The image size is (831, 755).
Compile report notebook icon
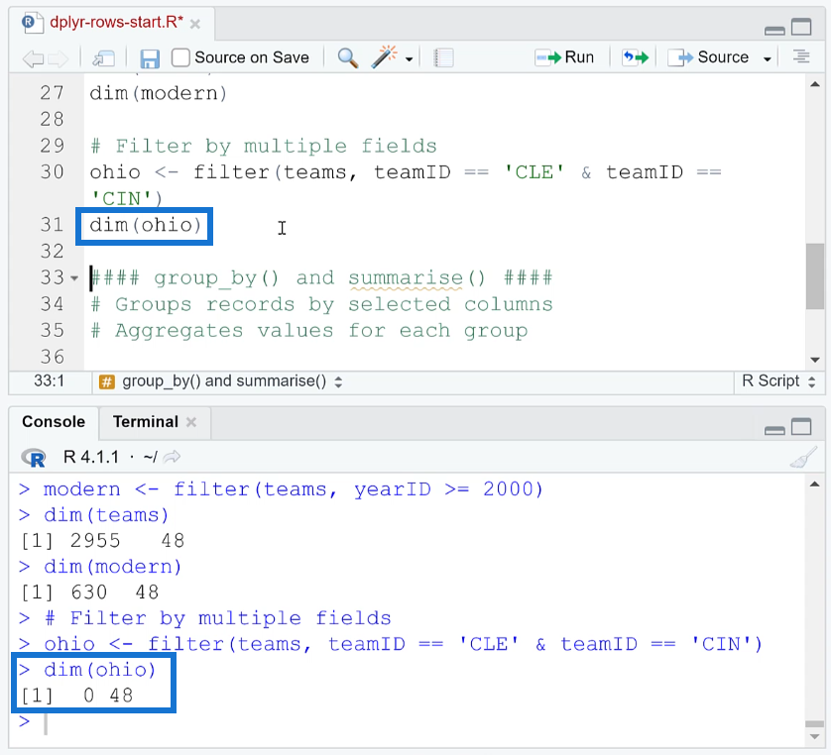[x=443, y=57]
